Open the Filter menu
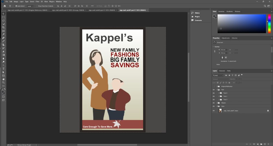This screenshot has width=273, height=146. click(x=37, y=1)
